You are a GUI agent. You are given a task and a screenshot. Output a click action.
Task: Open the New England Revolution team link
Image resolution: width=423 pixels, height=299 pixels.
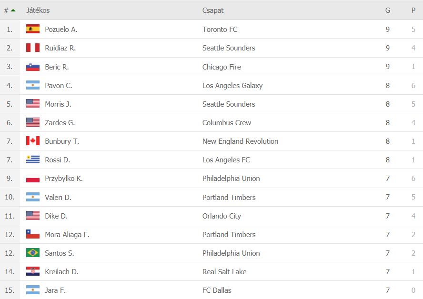tap(240, 141)
